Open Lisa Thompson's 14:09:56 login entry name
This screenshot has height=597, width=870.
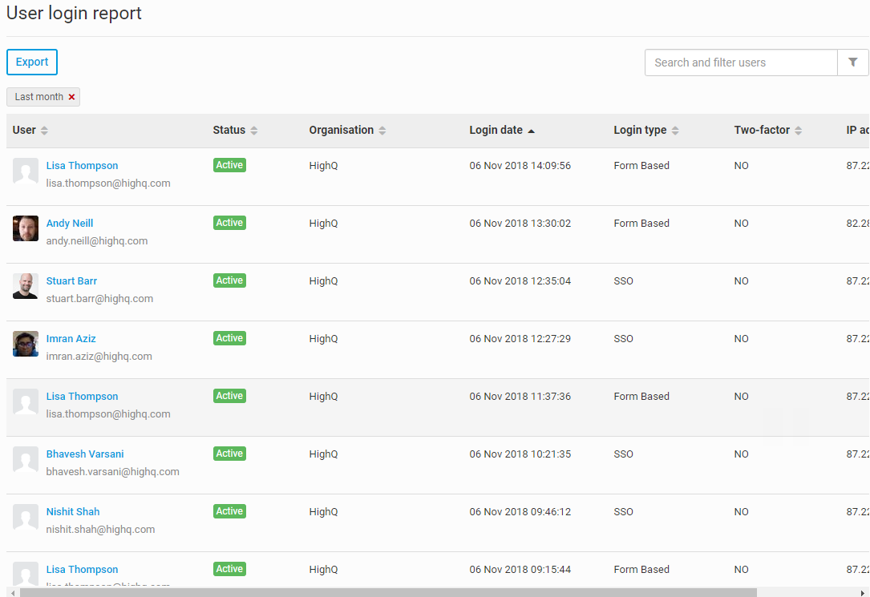tap(82, 166)
